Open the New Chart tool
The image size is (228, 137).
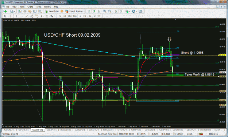[5, 11]
